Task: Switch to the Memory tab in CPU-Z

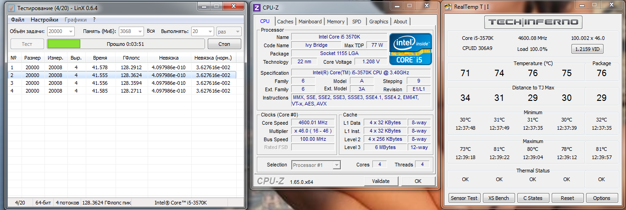Action: pos(336,22)
